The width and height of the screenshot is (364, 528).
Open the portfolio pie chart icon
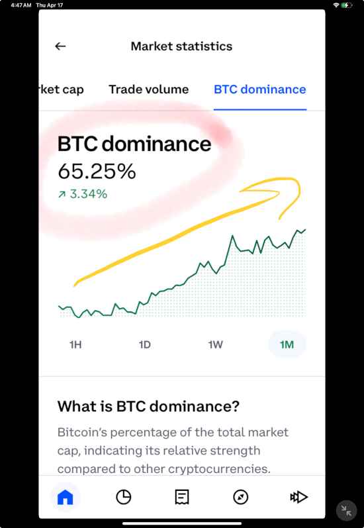point(124,497)
